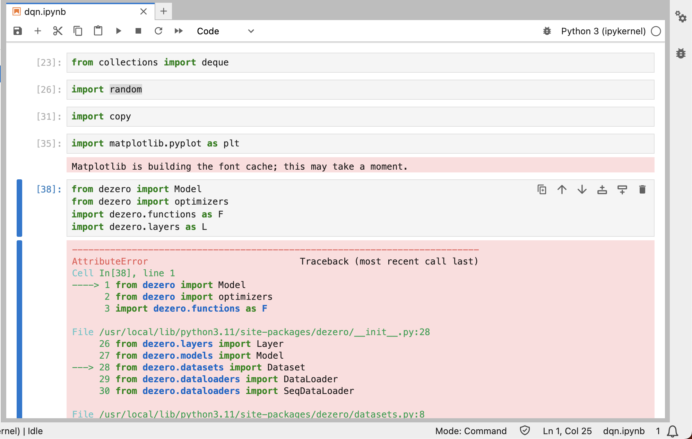Click into the 'import random' cell

(361, 90)
